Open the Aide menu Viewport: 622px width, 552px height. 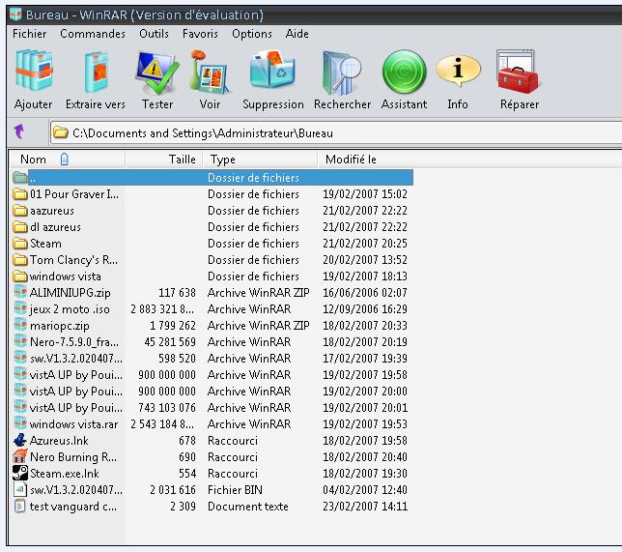[x=297, y=34]
